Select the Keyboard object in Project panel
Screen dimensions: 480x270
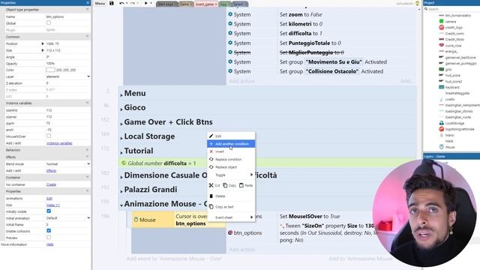451,87
